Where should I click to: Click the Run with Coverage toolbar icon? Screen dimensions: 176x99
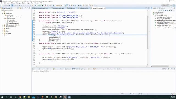pyautogui.click(x=42, y=5)
